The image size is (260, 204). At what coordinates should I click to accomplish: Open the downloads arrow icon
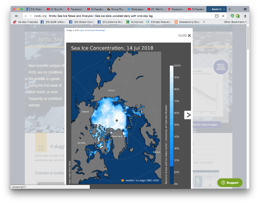(245, 16)
